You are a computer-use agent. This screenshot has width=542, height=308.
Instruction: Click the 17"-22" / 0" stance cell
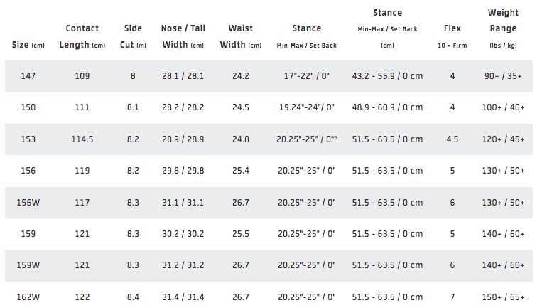306,75
